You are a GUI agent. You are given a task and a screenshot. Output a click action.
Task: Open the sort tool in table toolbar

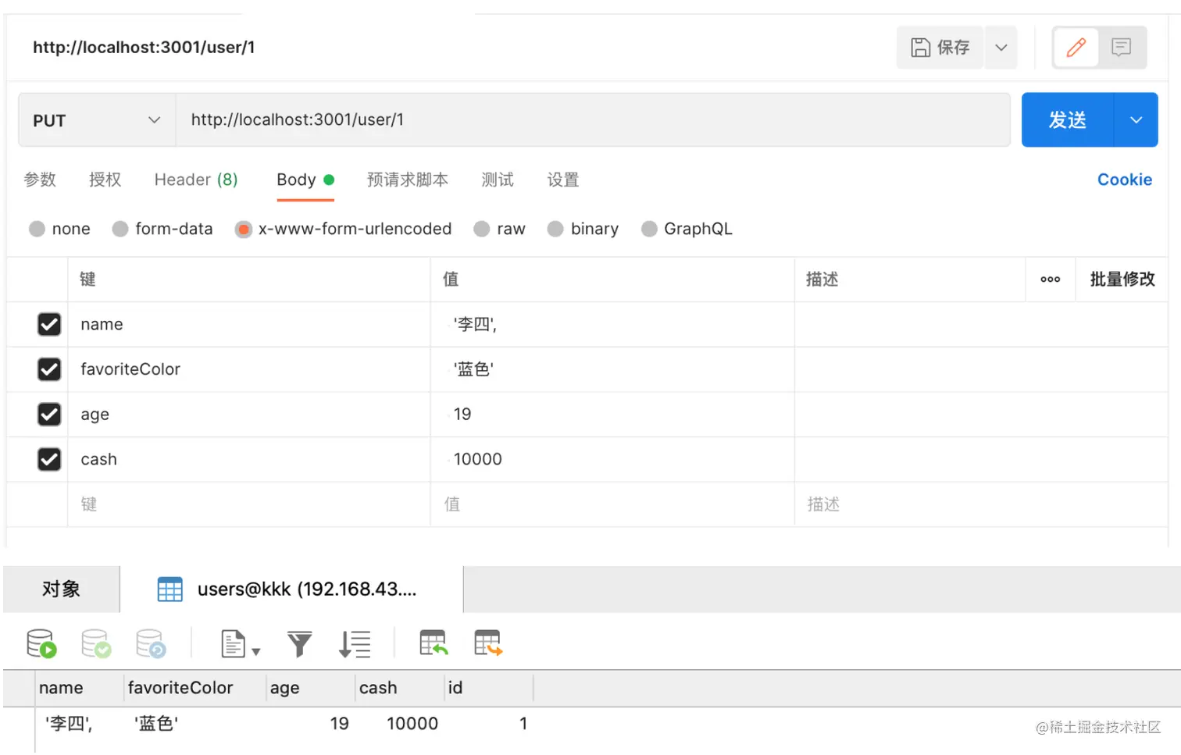(355, 644)
